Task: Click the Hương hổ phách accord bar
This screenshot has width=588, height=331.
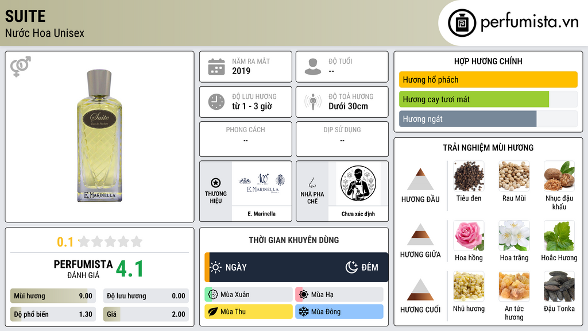Action: pos(488,79)
